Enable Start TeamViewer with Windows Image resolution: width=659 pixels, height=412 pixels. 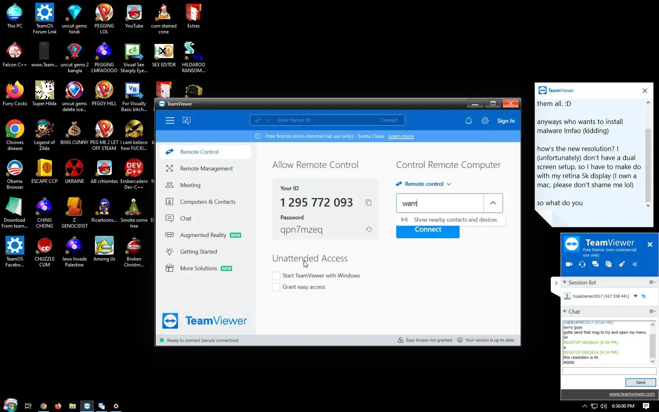point(276,275)
